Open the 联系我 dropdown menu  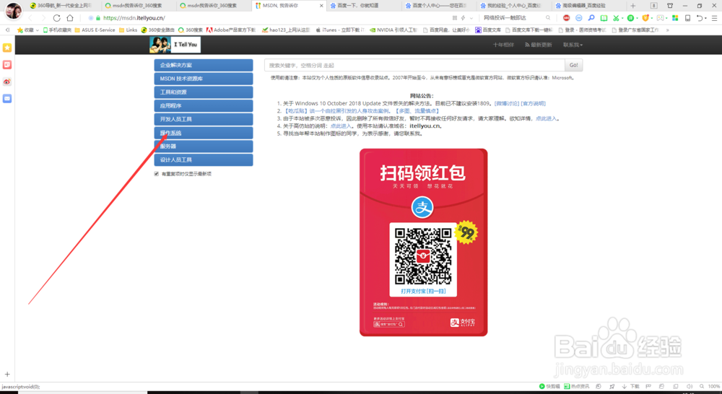click(x=573, y=45)
